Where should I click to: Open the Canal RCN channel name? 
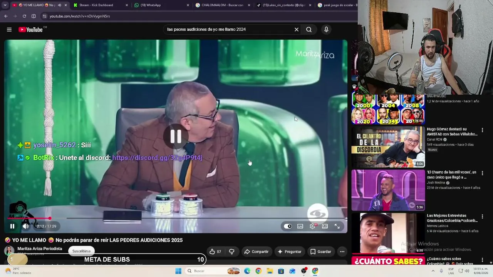point(435,139)
